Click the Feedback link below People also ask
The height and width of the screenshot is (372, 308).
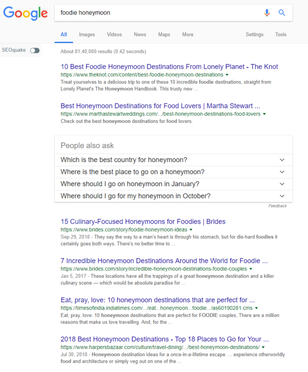click(x=277, y=206)
